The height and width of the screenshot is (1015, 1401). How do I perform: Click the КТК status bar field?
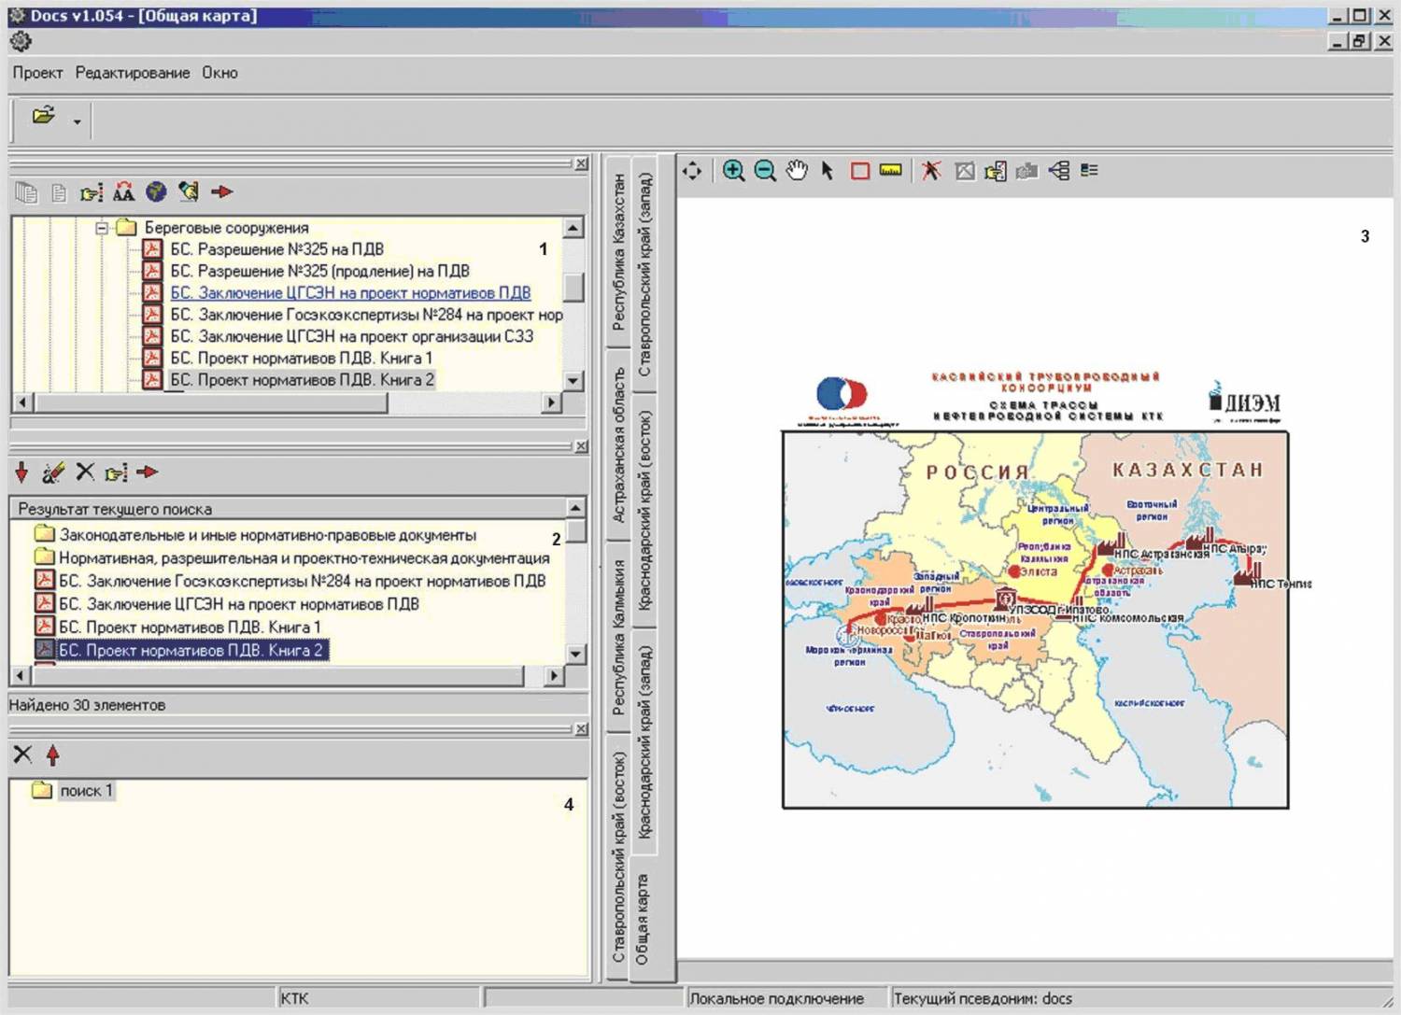point(378,998)
